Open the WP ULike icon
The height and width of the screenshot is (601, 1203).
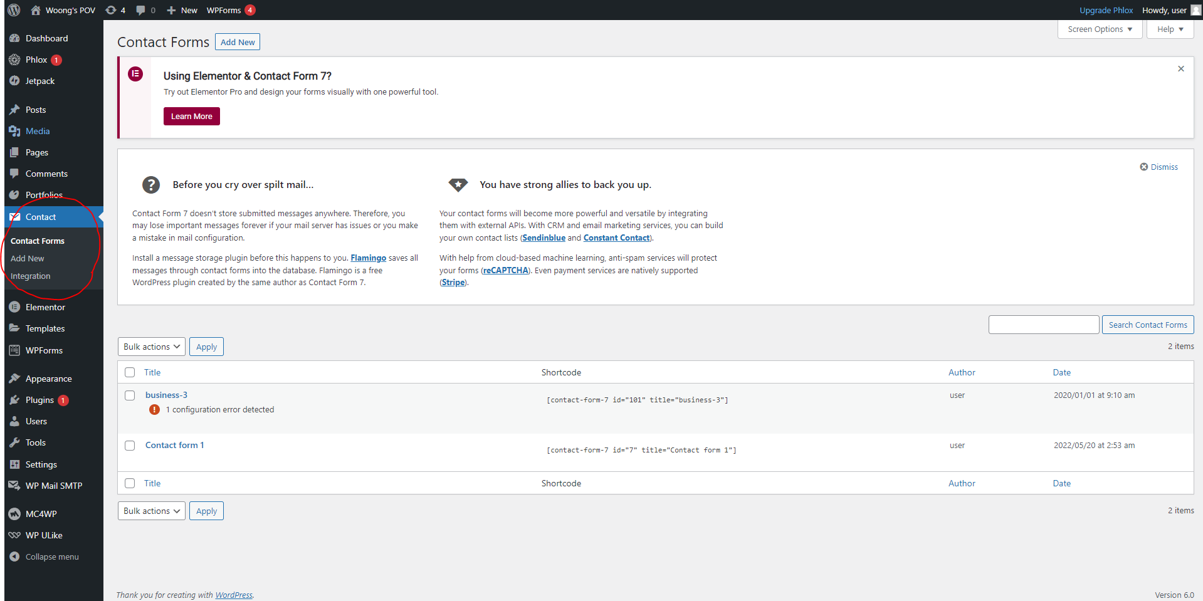click(14, 535)
